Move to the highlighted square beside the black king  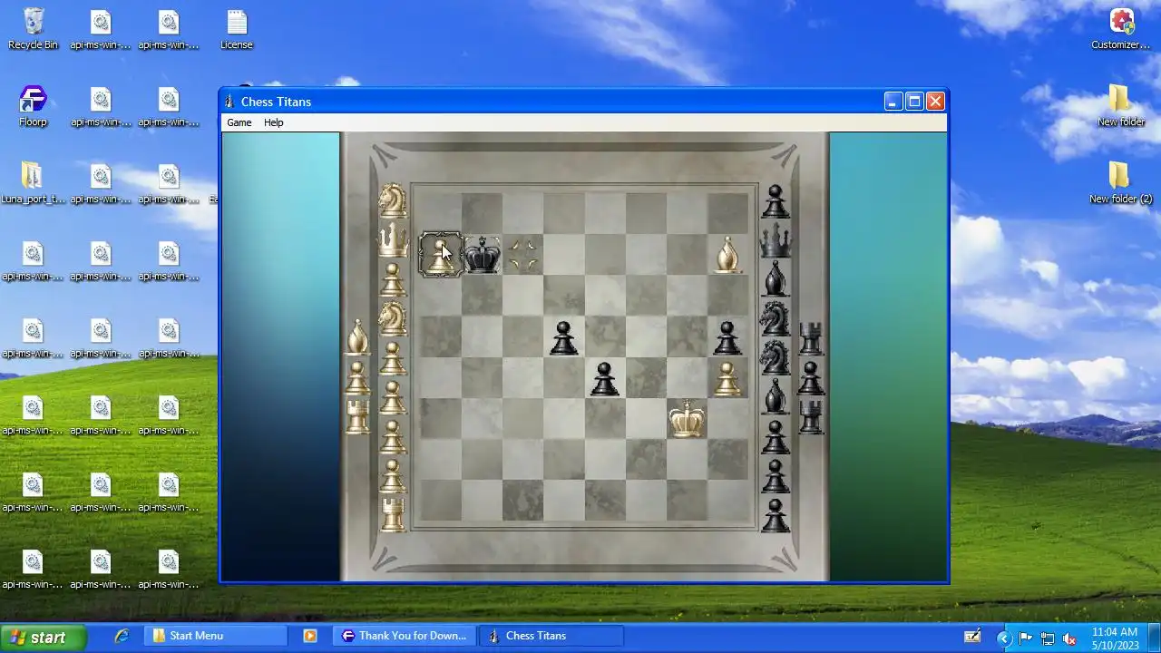click(x=522, y=255)
